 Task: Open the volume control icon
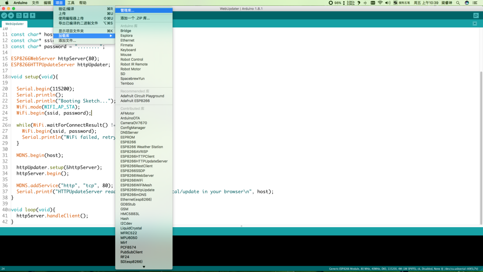coord(388,3)
